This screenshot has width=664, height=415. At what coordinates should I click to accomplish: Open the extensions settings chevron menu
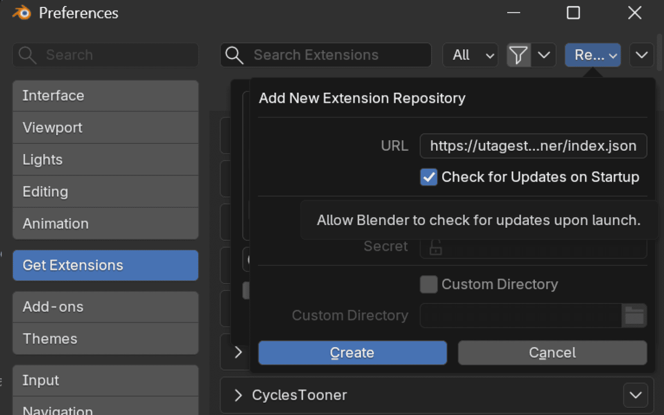pyautogui.click(x=641, y=55)
